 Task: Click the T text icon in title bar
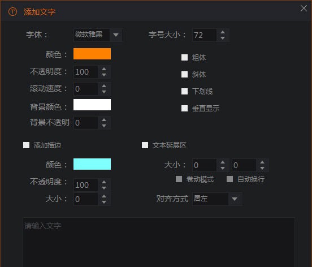coord(12,12)
